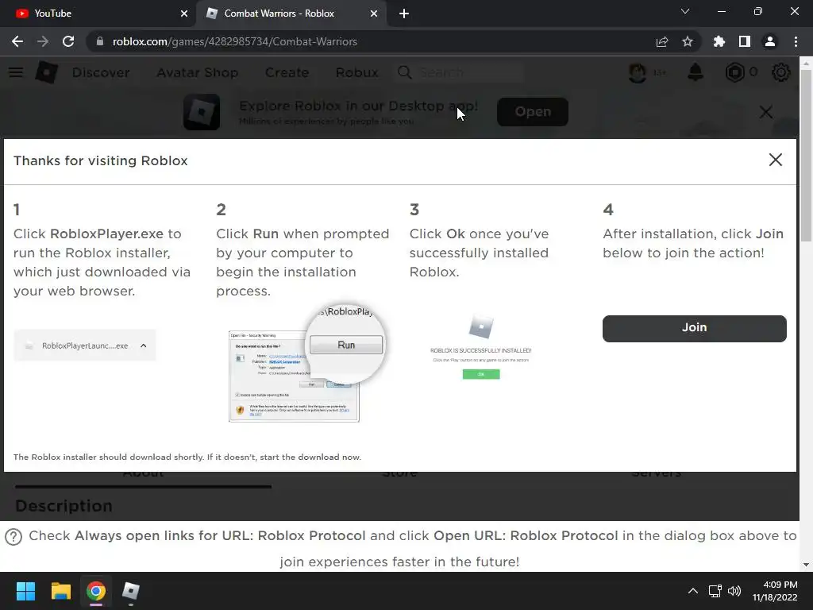Bookmark this page with the star
Screen dimensions: 813x610
(688, 41)
